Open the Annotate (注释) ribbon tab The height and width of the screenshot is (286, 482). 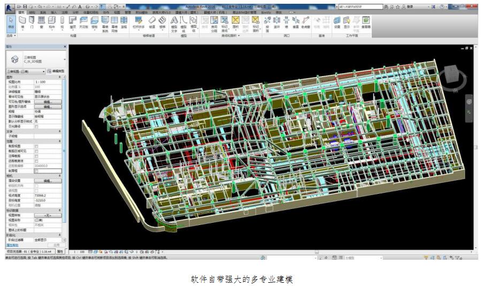[64, 12]
